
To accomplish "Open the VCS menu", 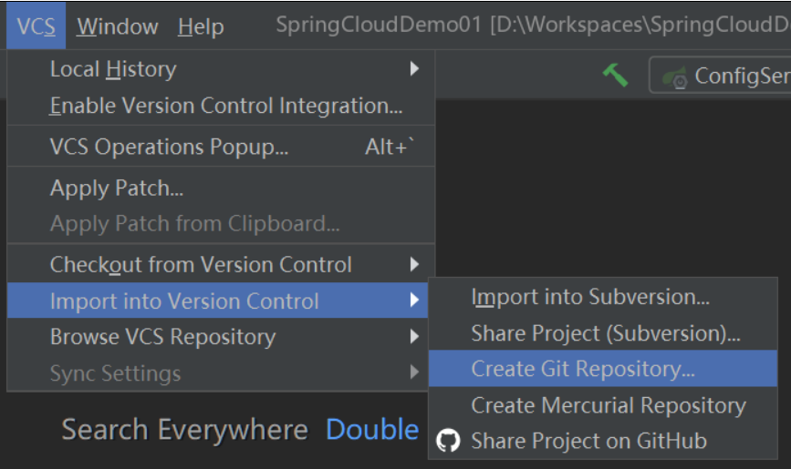I will pyautogui.click(x=36, y=25).
